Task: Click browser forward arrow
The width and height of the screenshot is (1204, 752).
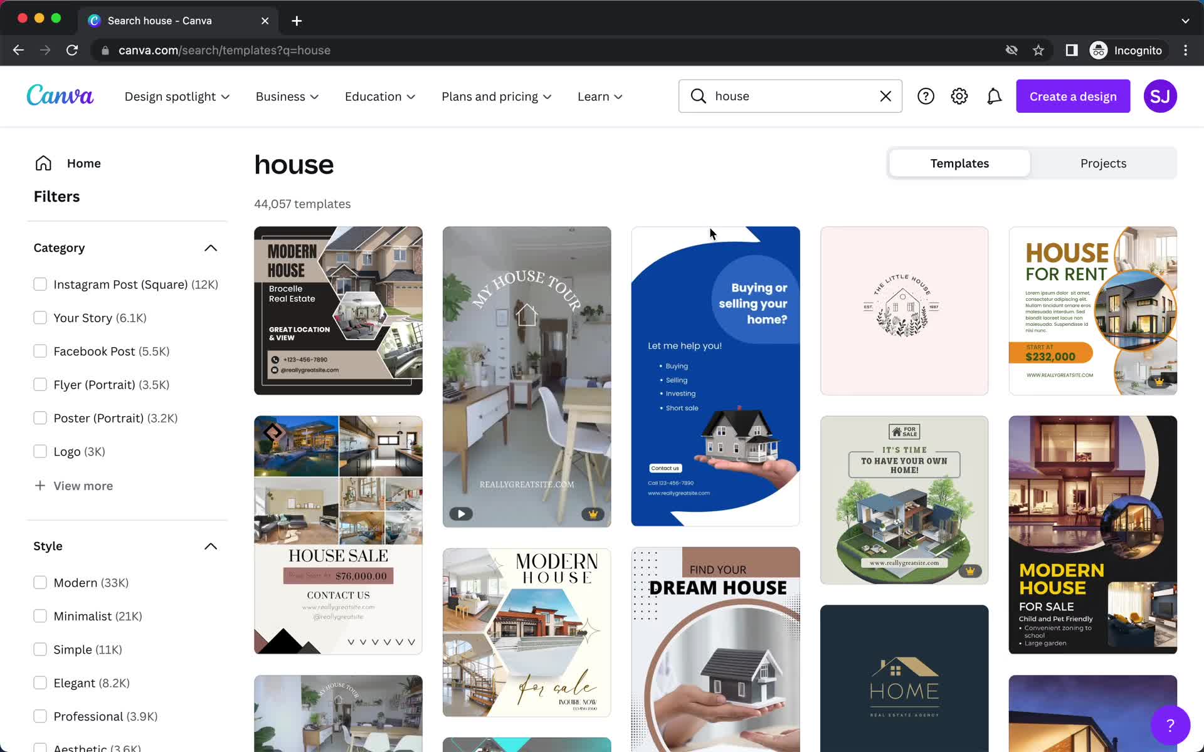Action: (45, 50)
